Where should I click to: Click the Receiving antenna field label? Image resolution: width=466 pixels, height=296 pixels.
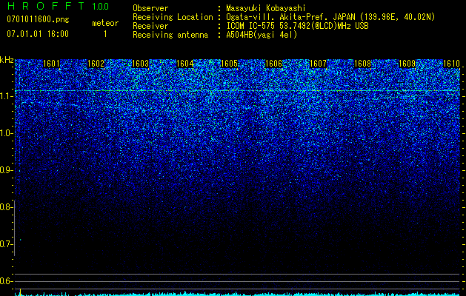(x=170, y=35)
